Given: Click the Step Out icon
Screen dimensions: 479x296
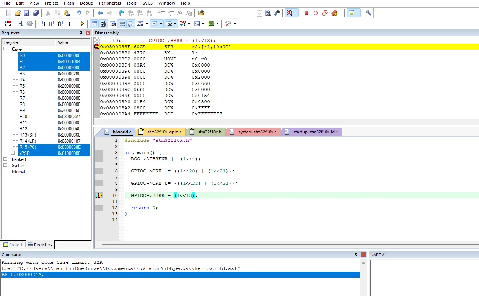Looking at the screenshot, I should pyautogui.click(x=61, y=24).
